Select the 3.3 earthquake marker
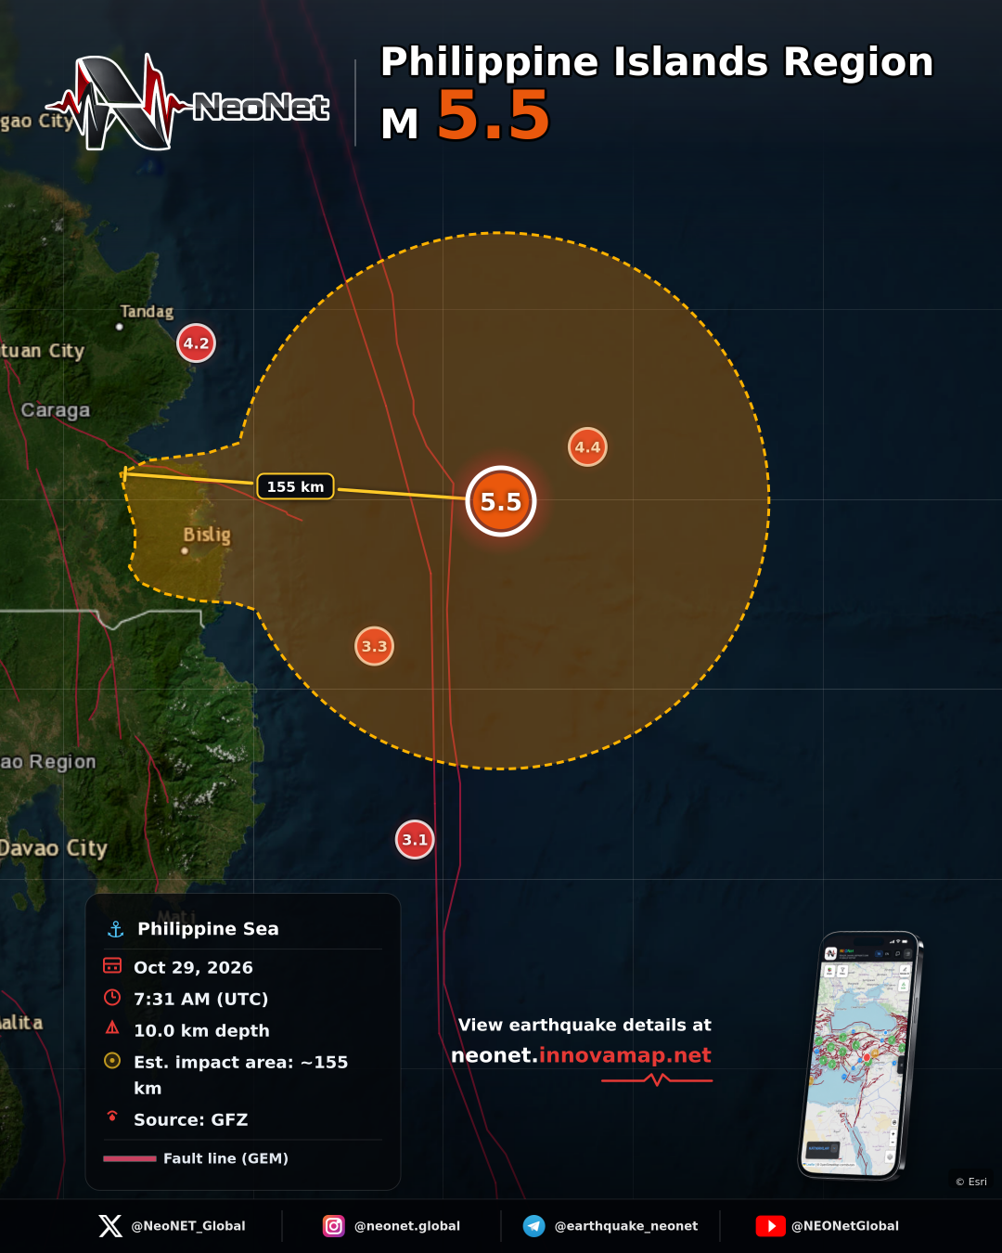1002x1253 pixels. (375, 646)
